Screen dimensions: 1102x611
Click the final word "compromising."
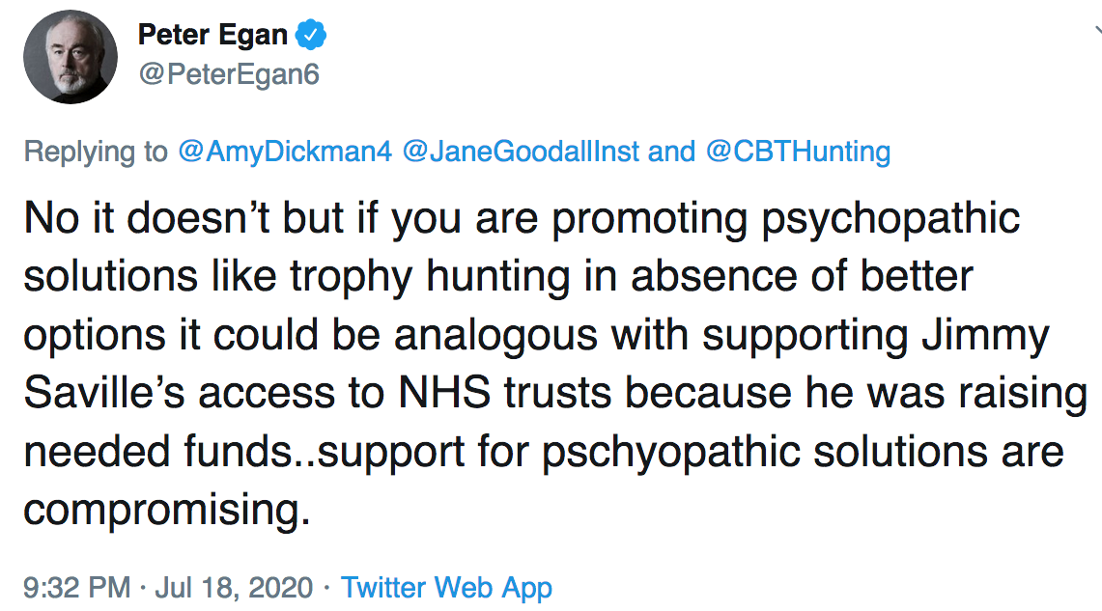pos(166,511)
